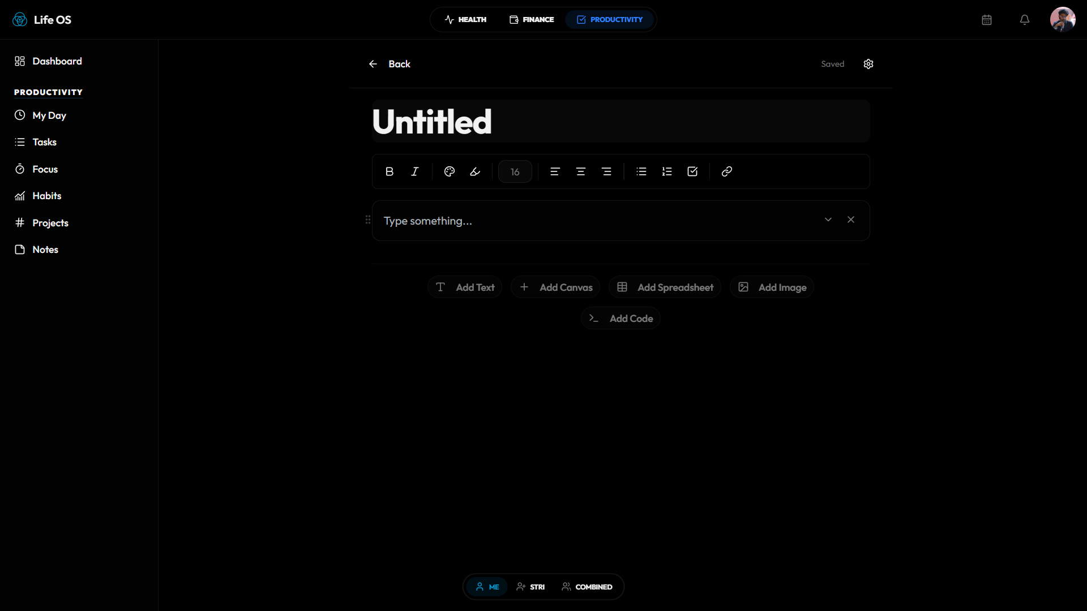Open Projects in the sidebar
The width and height of the screenshot is (1087, 611).
[41, 223]
